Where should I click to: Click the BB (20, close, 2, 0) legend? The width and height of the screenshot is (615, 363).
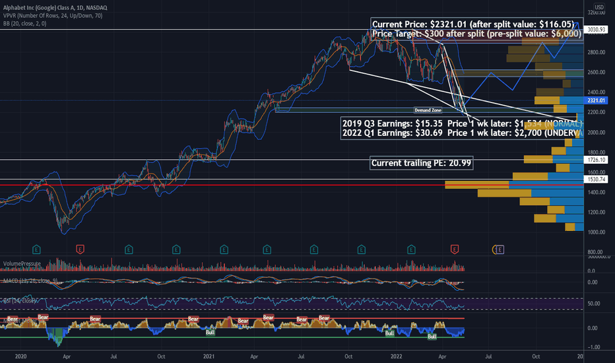pyautogui.click(x=24, y=24)
